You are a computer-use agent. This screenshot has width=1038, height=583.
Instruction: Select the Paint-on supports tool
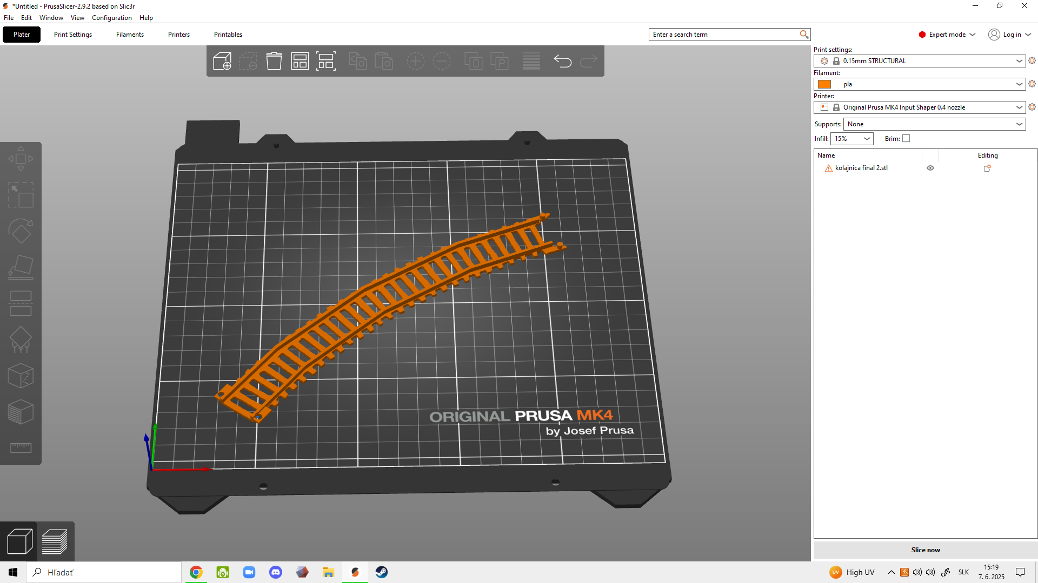21,340
